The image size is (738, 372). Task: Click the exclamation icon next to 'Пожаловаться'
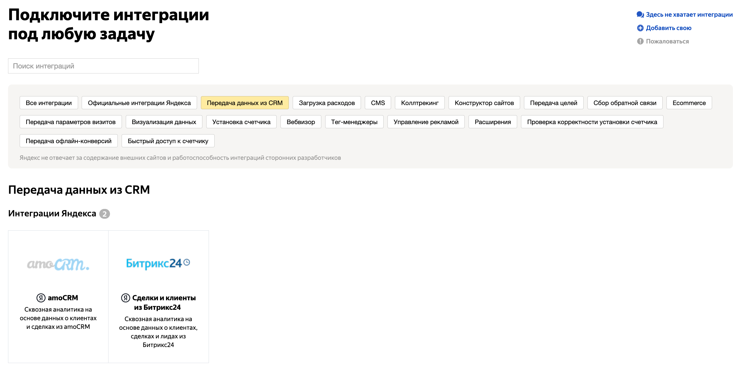pos(640,41)
